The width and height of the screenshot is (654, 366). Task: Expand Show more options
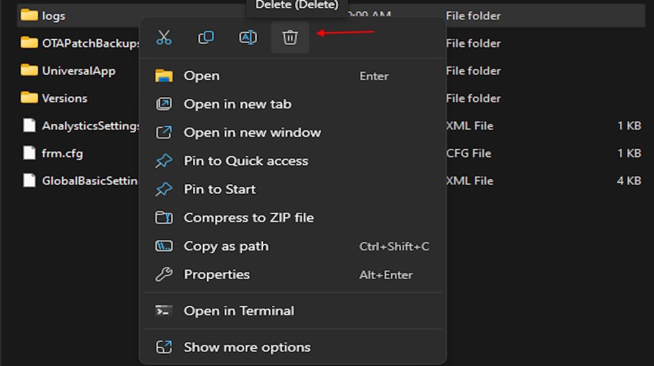point(247,347)
